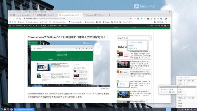Screen dimensions: 197x111
Task: Open the Blogger bookmark folder
Action: pos(106,22)
